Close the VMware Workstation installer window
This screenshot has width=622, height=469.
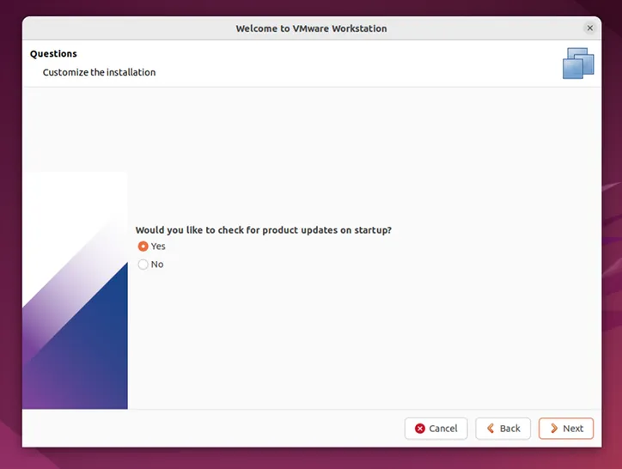tap(590, 28)
